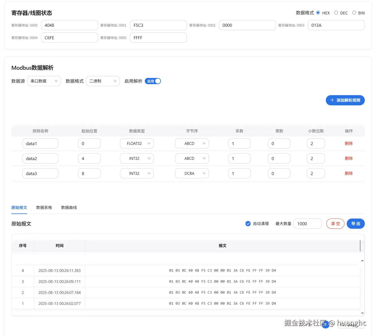
Task: Switch to the 数据表格 tab
Action: [44, 208]
